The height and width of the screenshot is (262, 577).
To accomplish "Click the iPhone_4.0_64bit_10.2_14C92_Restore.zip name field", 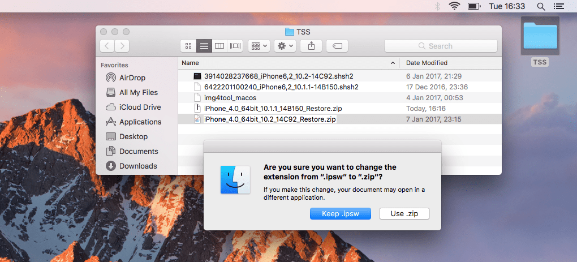I will click(270, 119).
